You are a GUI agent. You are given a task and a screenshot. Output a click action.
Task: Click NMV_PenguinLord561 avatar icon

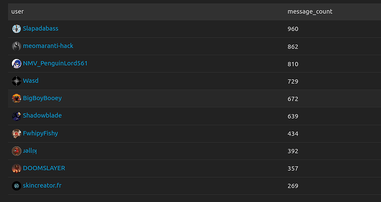[x=17, y=63]
